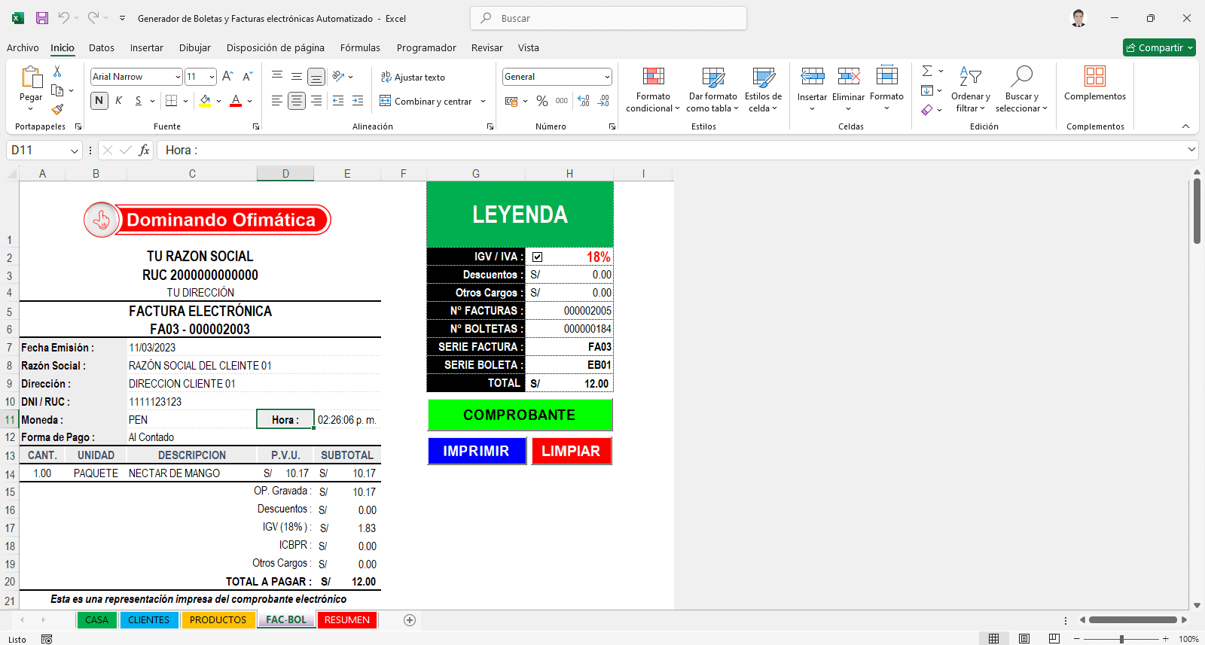Open the Fórmulas ribbon tab
The width and height of the screenshot is (1205, 645).
coord(360,47)
